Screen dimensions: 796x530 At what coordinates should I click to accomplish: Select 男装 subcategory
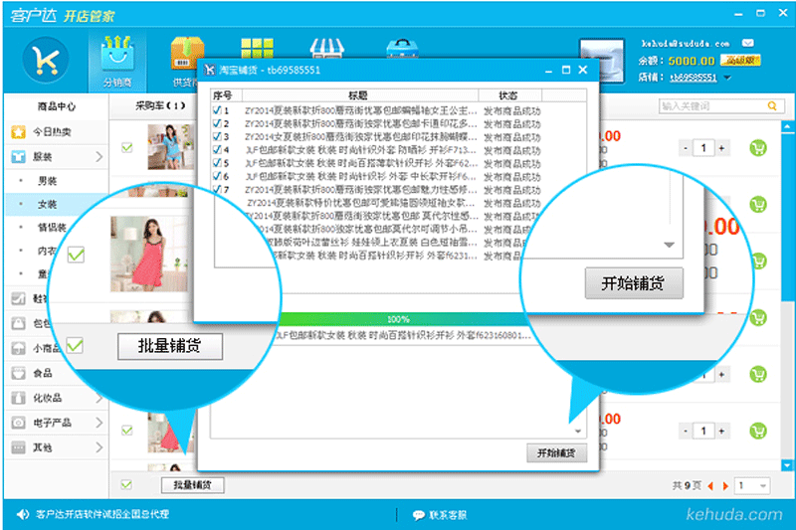47,181
